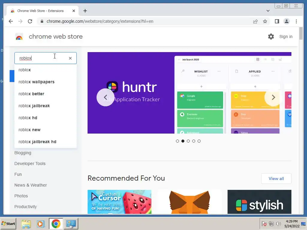
Task: Click the network tray icon
Action: coord(271,224)
